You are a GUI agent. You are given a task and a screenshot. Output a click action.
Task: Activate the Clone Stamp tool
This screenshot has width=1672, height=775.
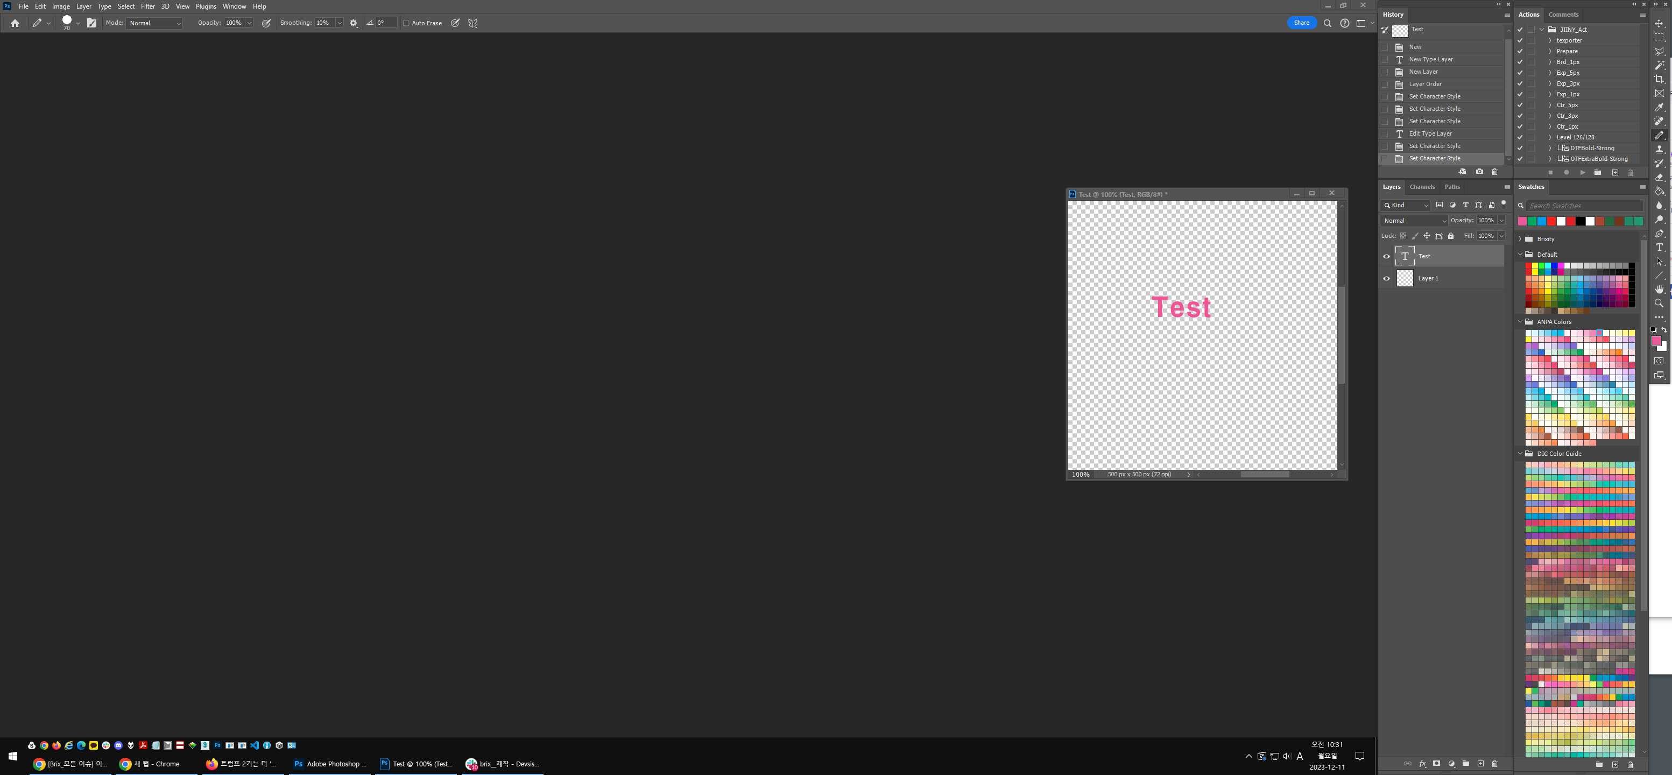pyautogui.click(x=1660, y=149)
